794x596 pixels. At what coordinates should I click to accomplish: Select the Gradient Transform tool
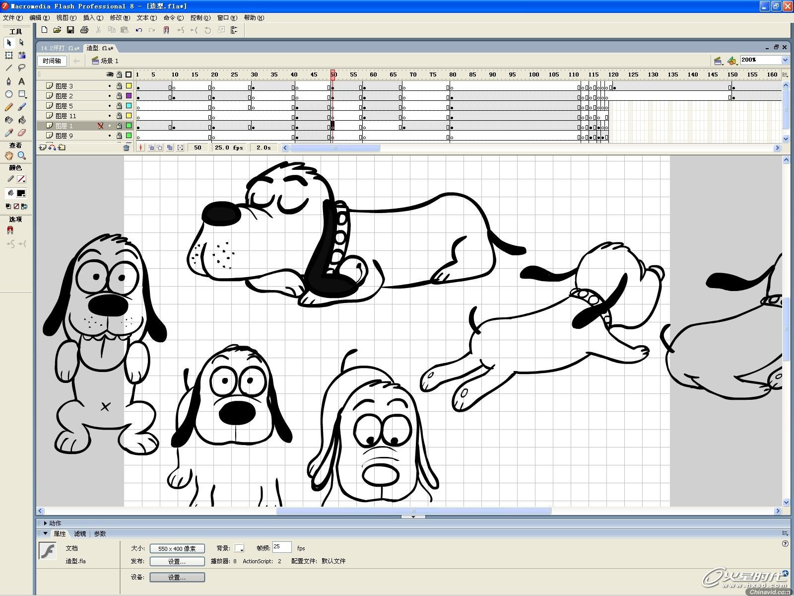pos(22,55)
